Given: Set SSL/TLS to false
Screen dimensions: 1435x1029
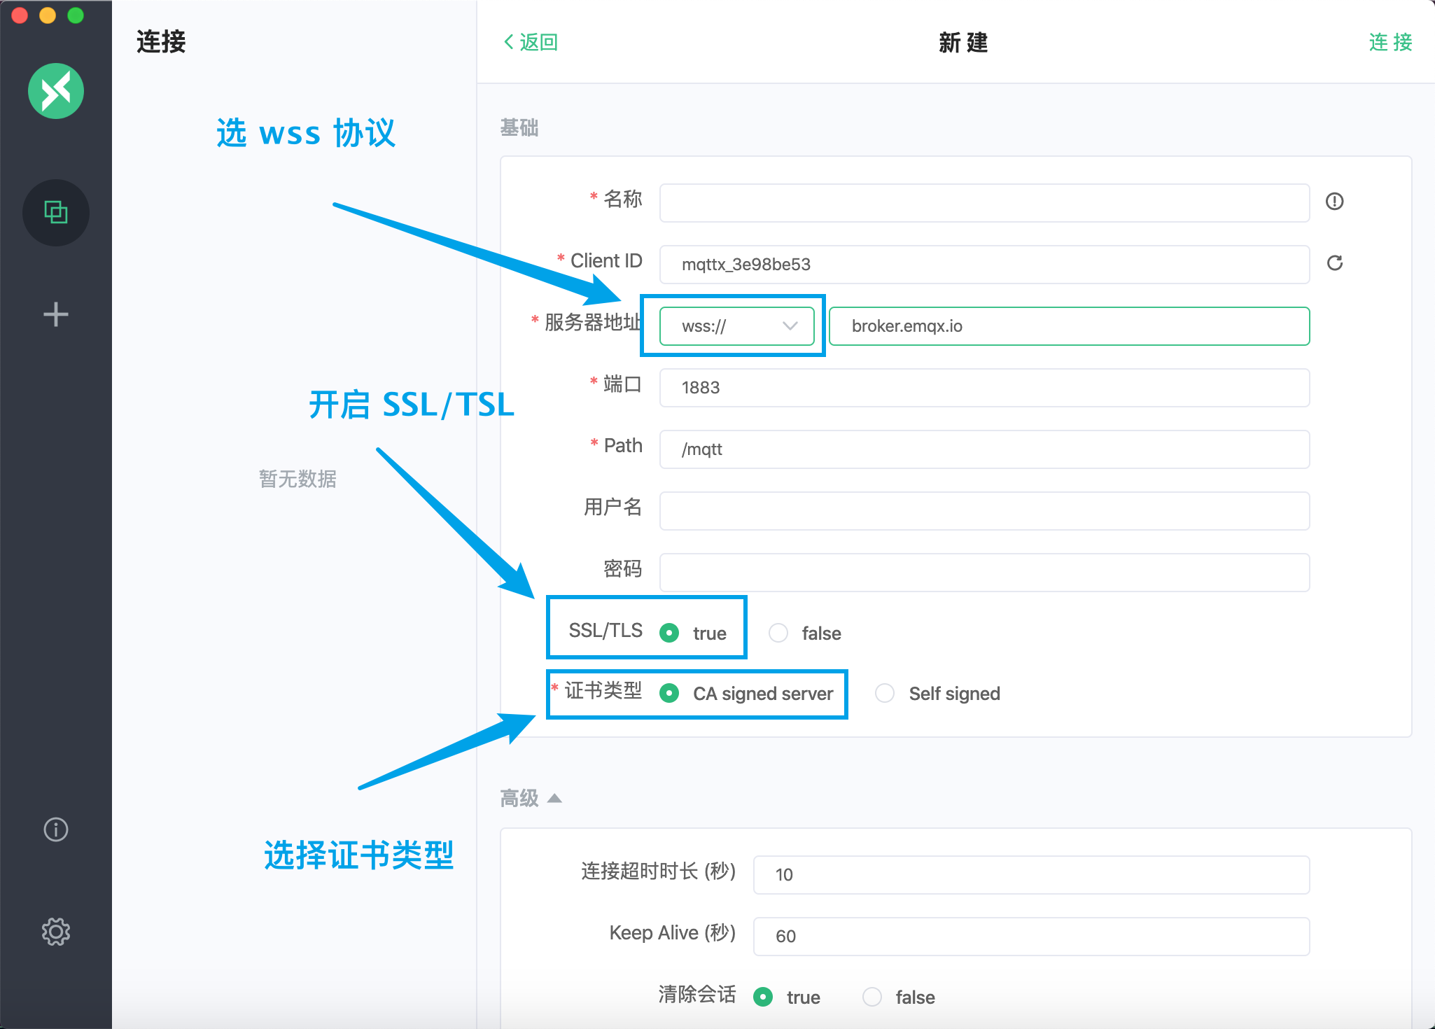Looking at the screenshot, I should [x=778, y=633].
